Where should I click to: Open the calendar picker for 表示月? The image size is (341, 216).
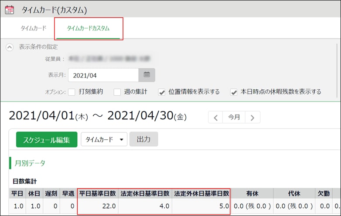pos(147,75)
